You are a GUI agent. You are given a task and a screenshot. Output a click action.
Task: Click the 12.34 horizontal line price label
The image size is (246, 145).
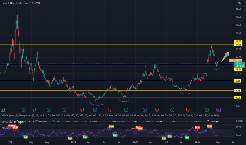tap(238, 69)
